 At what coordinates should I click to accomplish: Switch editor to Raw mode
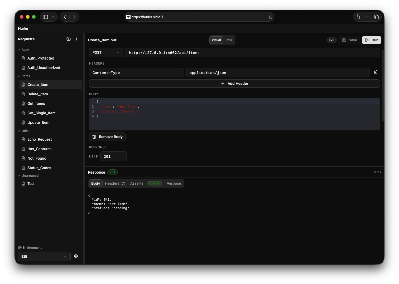coord(228,40)
